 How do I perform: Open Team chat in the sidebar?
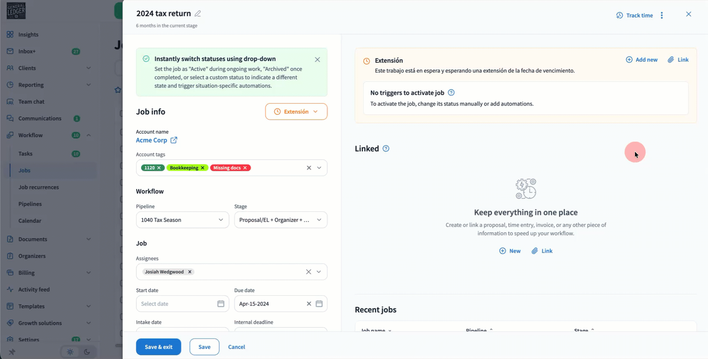tap(31, 101)
